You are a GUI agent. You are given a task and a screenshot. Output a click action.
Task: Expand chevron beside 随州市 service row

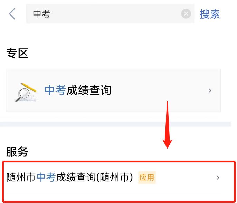[218, 178]
